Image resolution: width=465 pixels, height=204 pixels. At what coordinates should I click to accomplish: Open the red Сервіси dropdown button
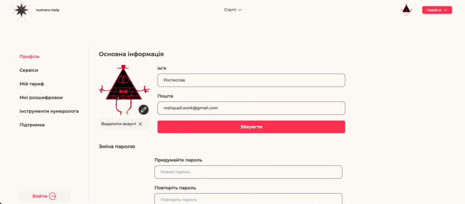click(x=437, y=10)
